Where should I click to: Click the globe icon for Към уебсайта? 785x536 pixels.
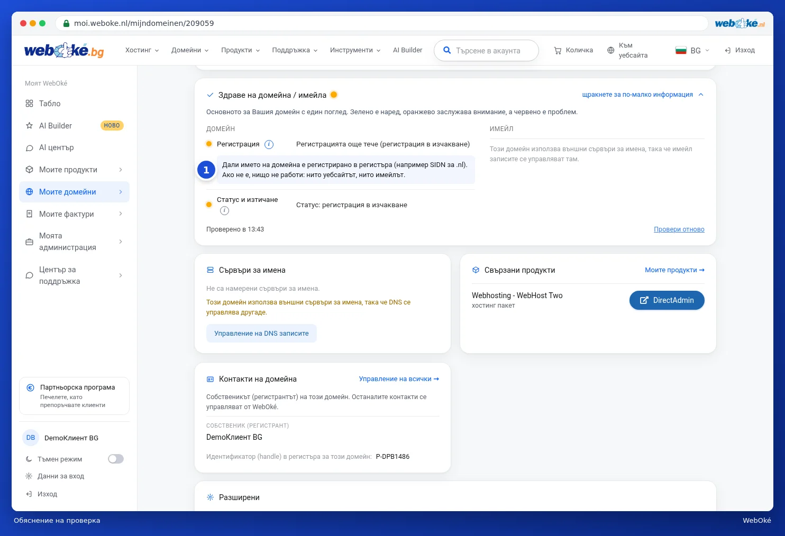click(611, 50)
